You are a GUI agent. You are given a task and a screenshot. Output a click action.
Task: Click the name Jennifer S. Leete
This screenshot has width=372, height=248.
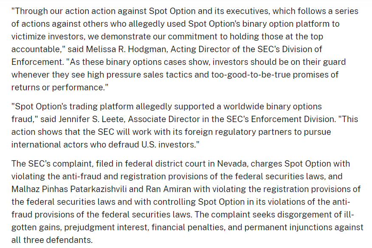click(91, 119)
